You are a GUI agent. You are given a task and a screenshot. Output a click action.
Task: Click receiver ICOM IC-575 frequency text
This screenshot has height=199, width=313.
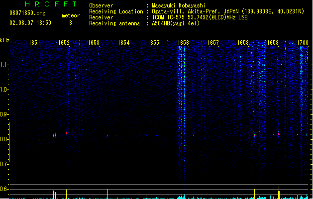click(200, 17)
